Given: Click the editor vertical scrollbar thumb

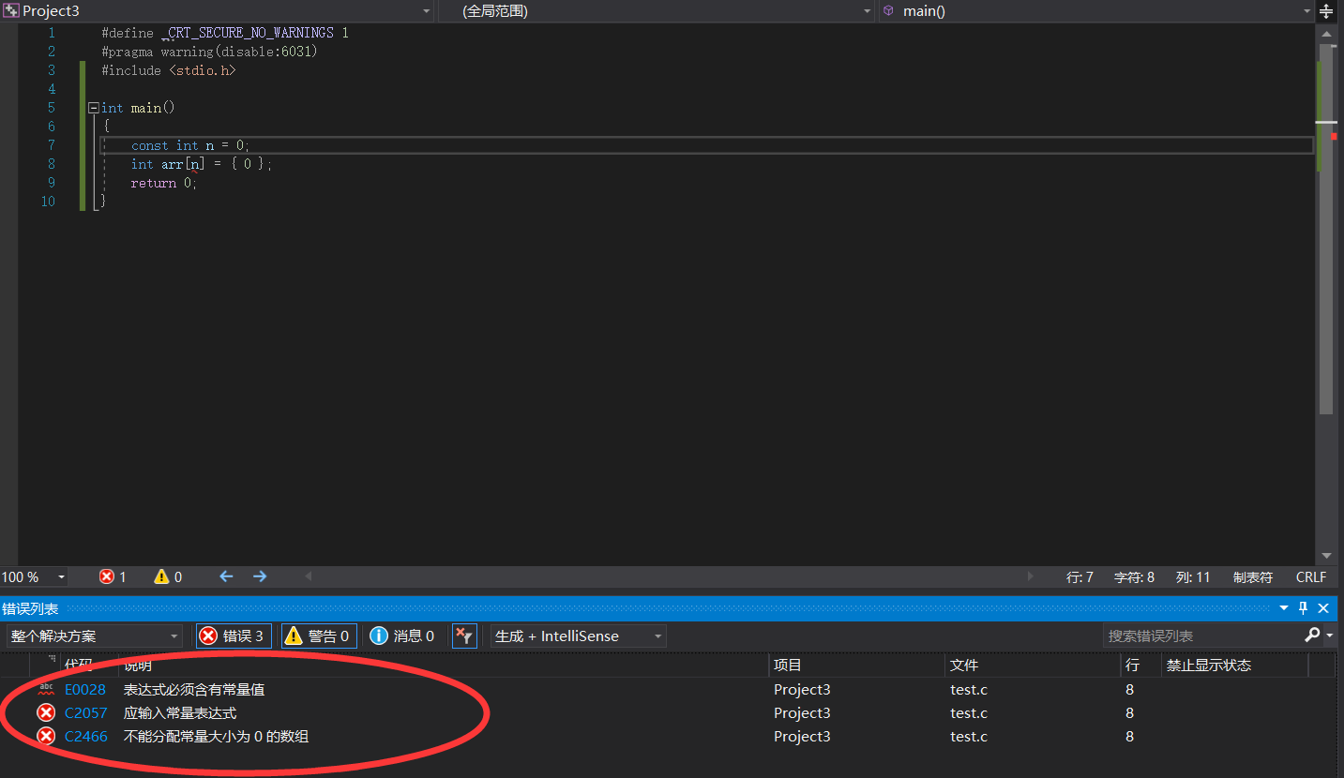Looking at the screenshot, I should click(x=1326, y=229).
